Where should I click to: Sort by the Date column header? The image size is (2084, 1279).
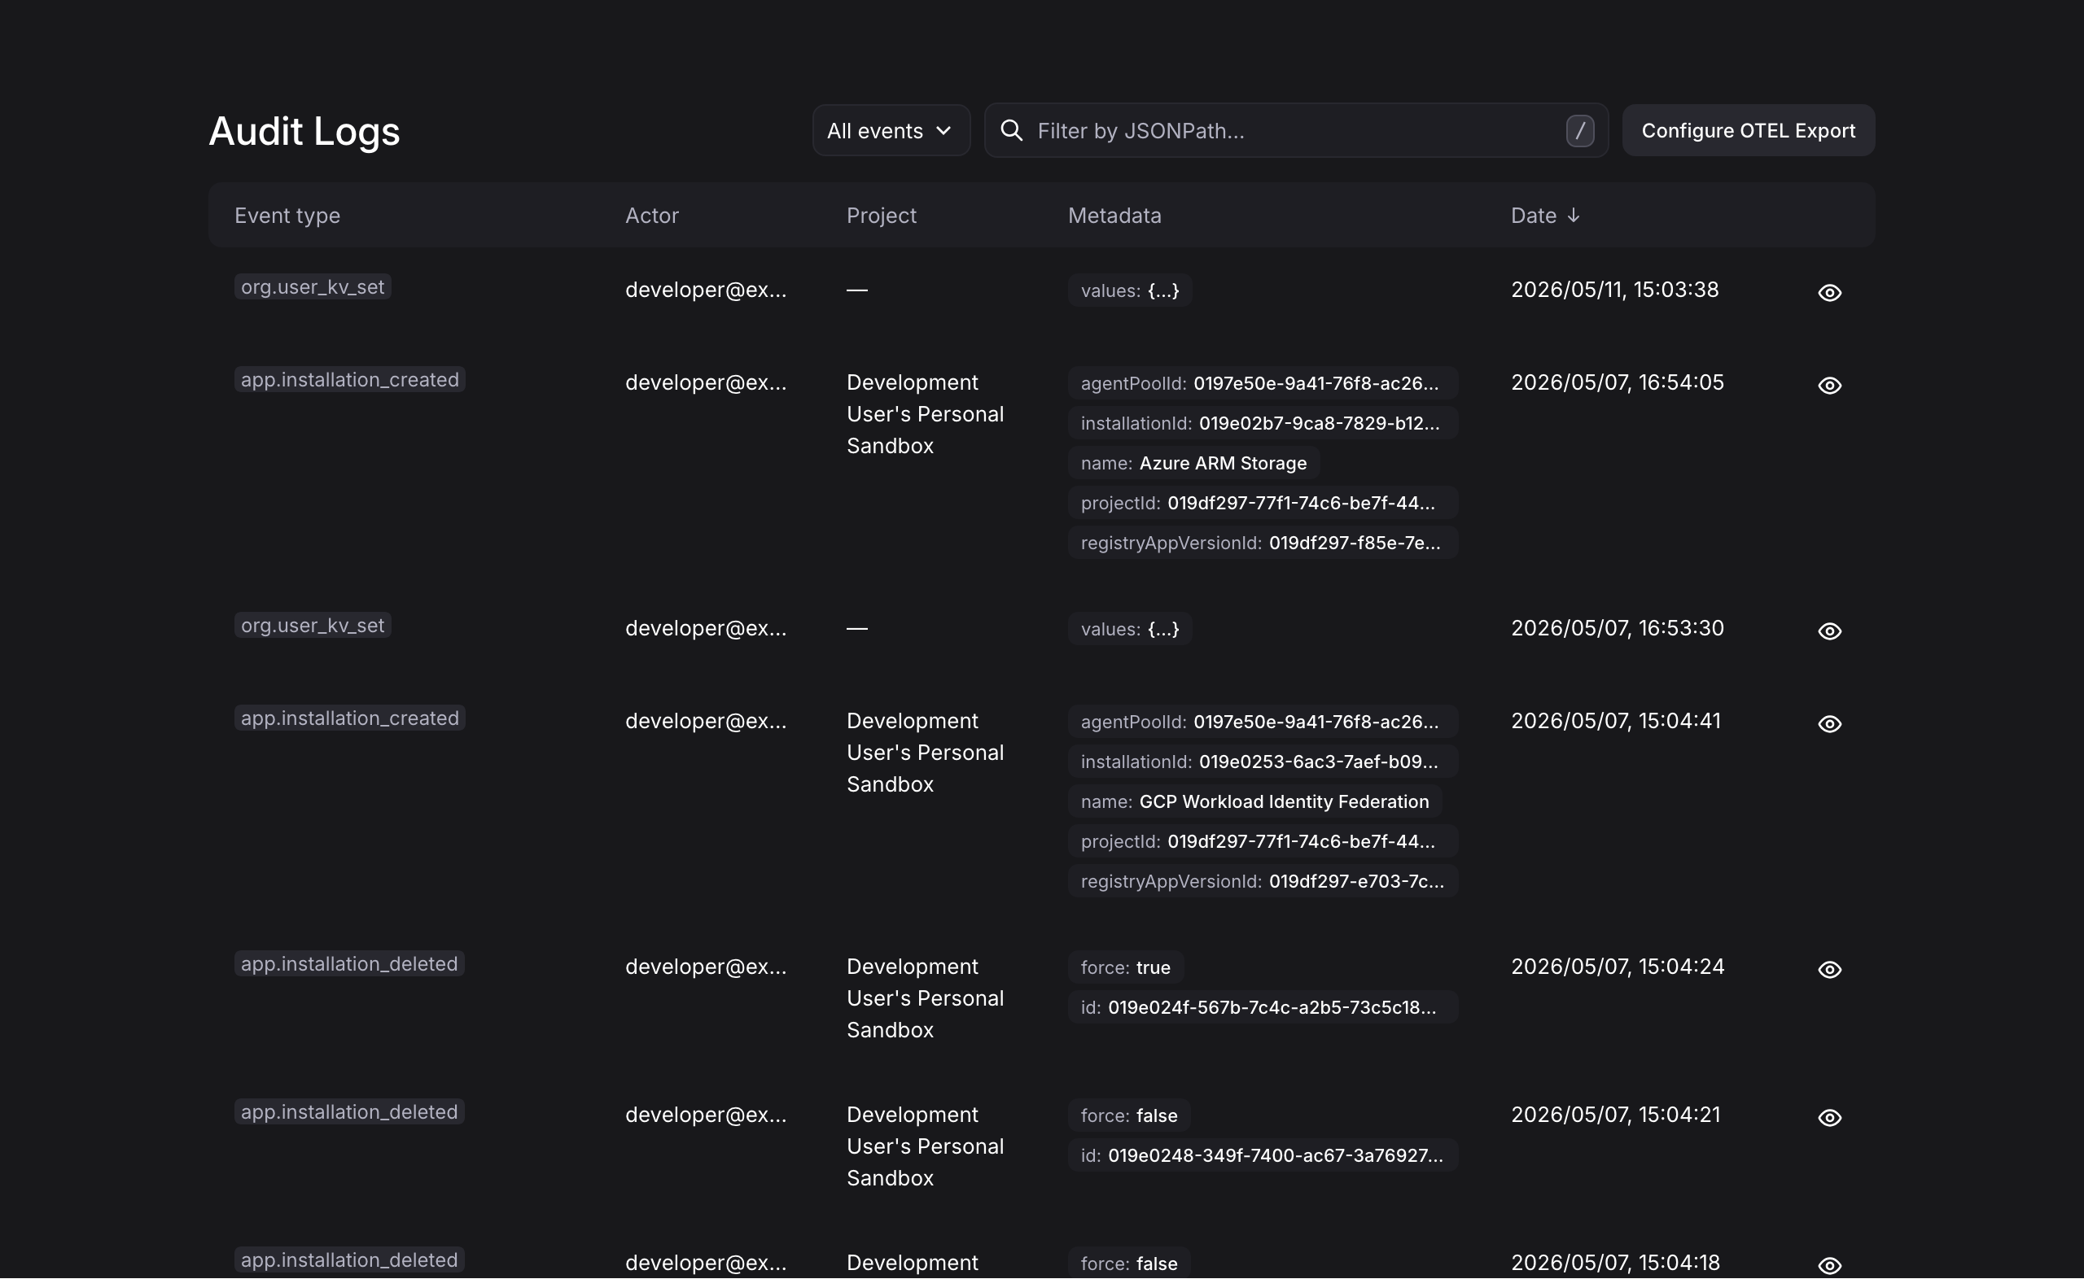(x=1545, y=216)
